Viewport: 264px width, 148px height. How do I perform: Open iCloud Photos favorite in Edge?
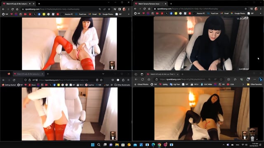coord(141,84)
